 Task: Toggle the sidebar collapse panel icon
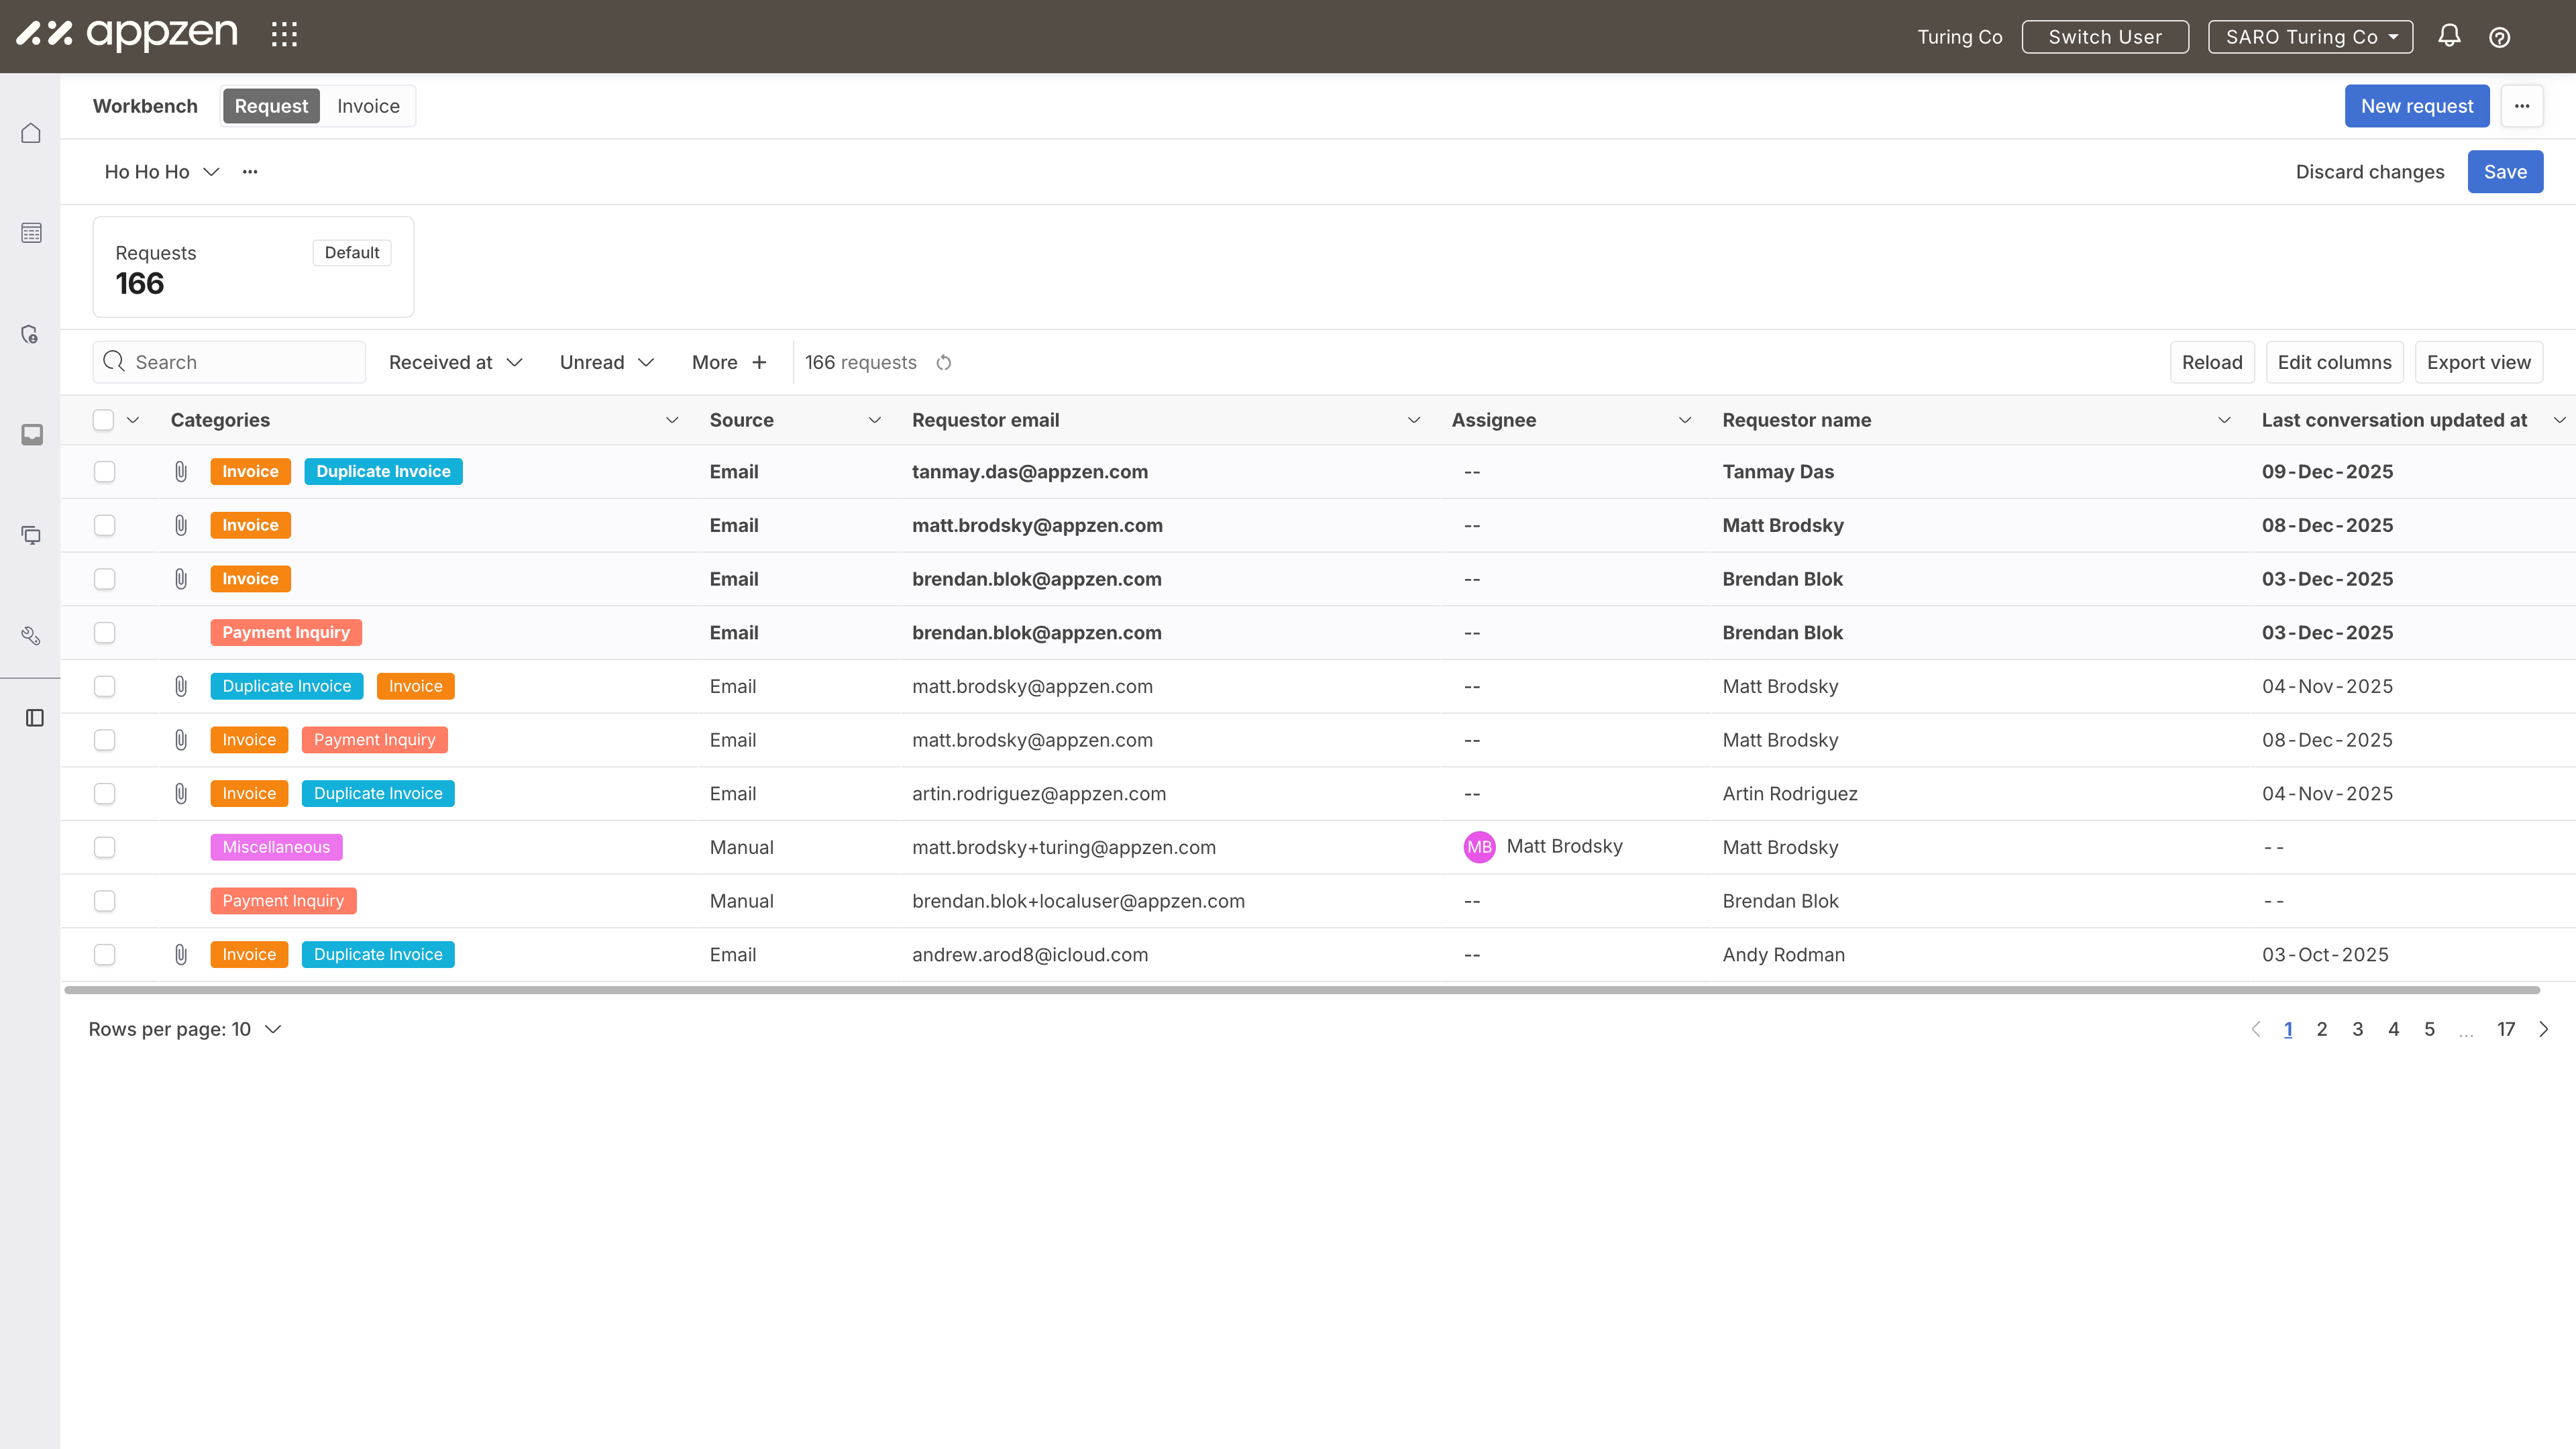pos(35,718)
